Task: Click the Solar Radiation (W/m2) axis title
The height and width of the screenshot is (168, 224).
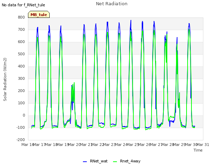Action: tap(5, 79)
